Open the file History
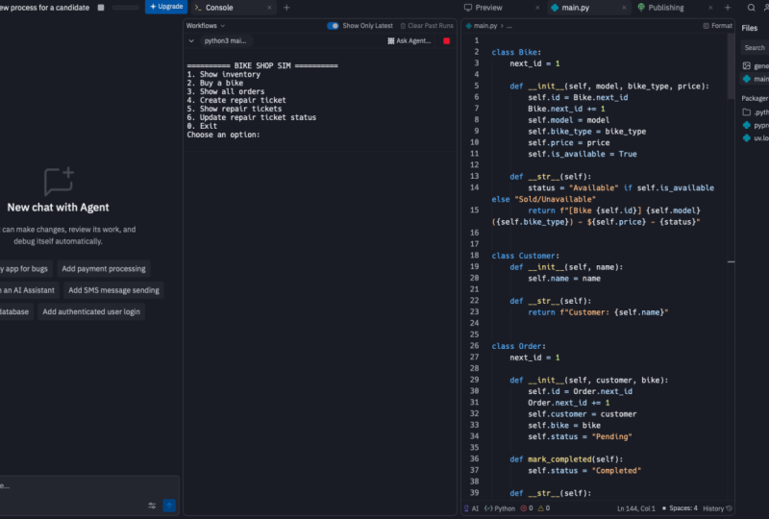The width and height of the screenshot is (769, 519). click(x=717, y=508)
